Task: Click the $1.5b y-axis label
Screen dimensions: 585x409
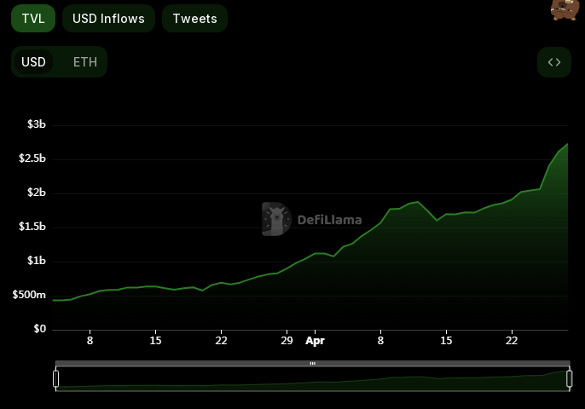Action: click(32, 227)
